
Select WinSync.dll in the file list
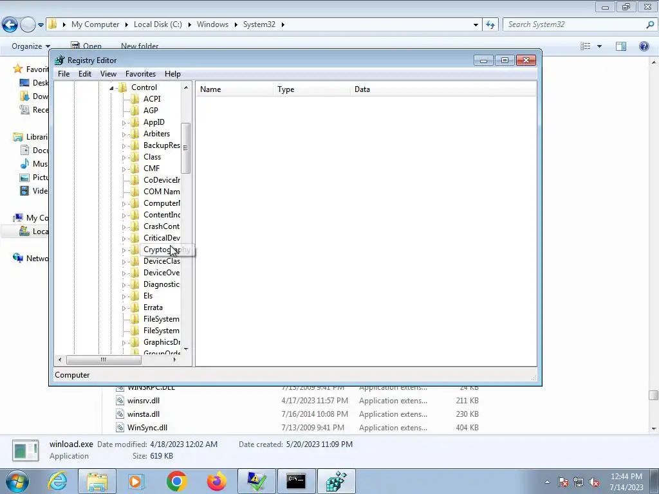click(147, 428)
